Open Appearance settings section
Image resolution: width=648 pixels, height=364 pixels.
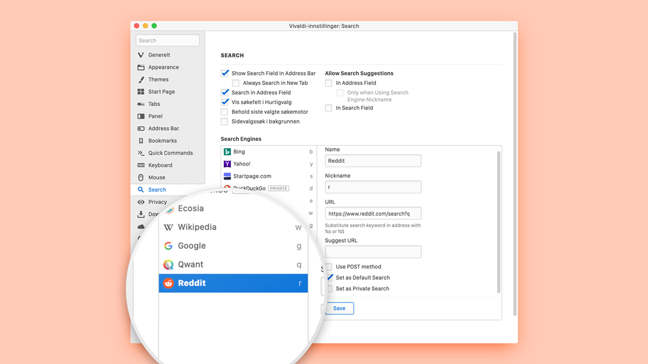pos(164,67)
